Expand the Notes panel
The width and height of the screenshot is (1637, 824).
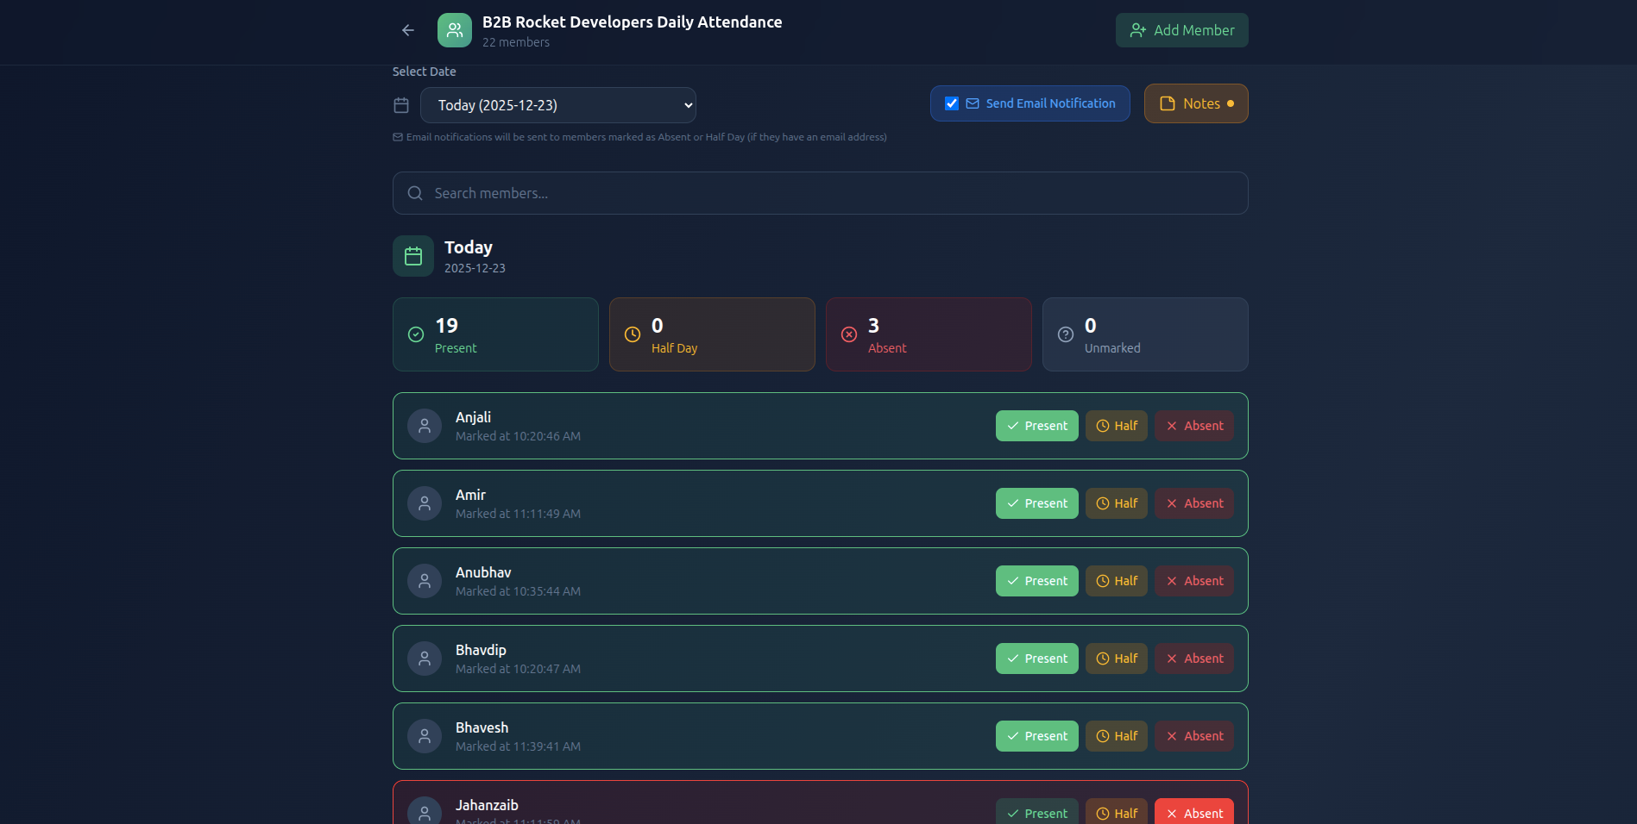point(1196,103)
